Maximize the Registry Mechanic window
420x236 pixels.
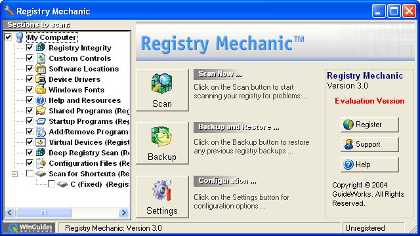(x=394, y=11)
